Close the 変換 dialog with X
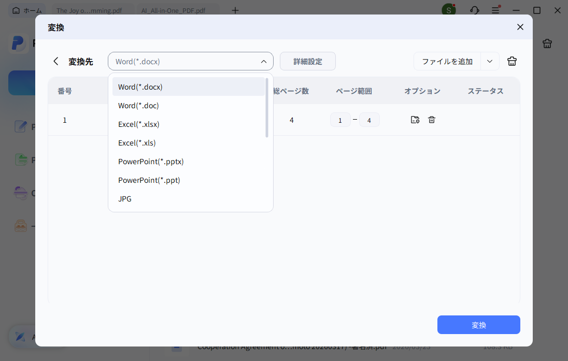This screenshot has height=361, width=568. (520, 27)
